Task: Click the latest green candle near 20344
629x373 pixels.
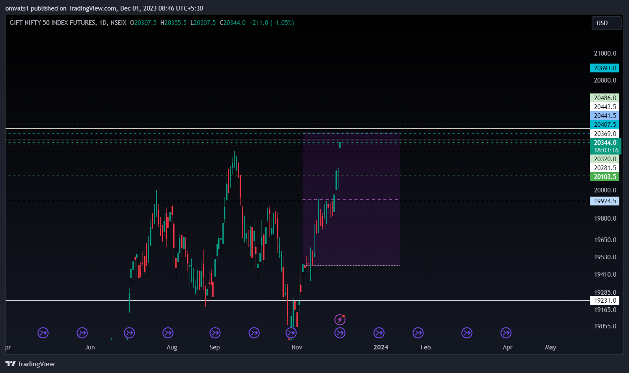Action: pyautogui.click(x=340, y=145)
